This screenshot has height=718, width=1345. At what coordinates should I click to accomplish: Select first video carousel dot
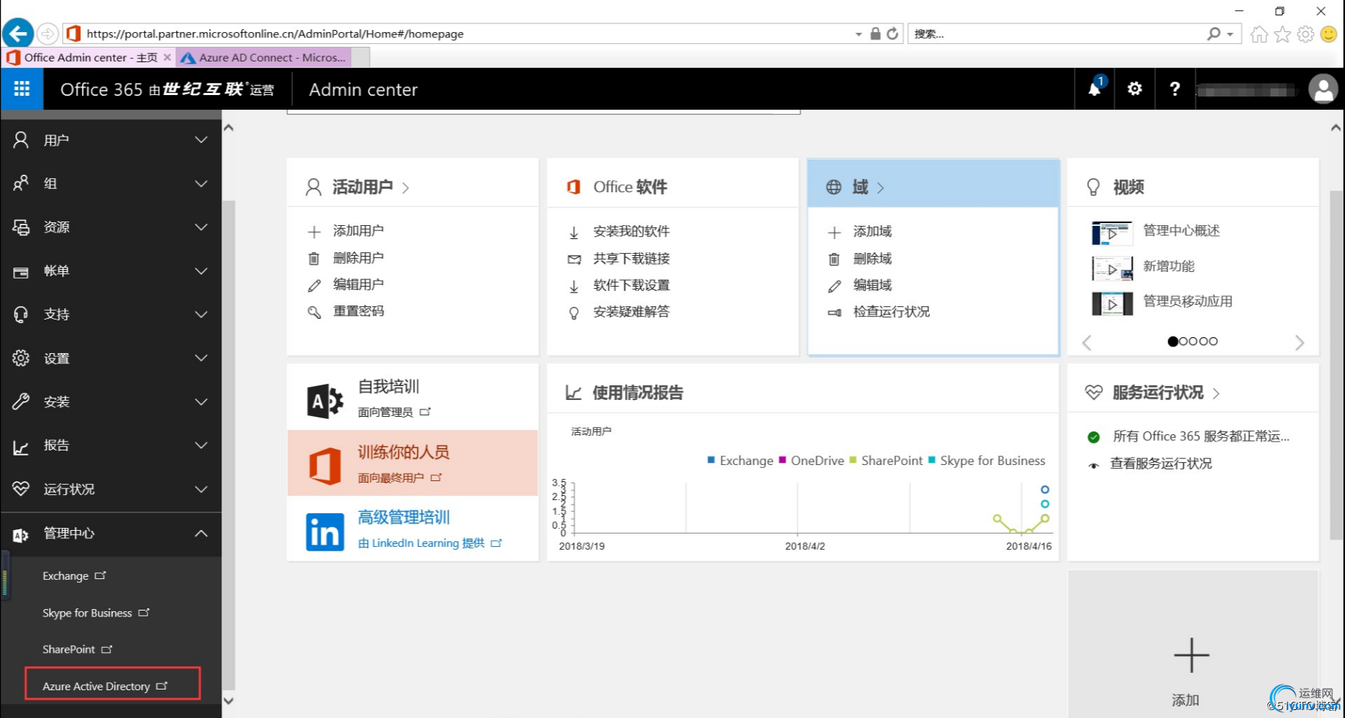[1172, 341]
